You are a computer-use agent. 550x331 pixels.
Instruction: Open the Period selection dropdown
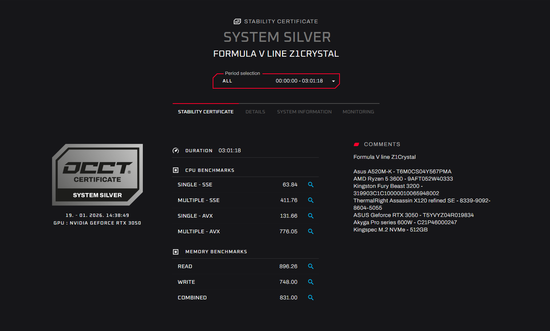click(276, 81)
